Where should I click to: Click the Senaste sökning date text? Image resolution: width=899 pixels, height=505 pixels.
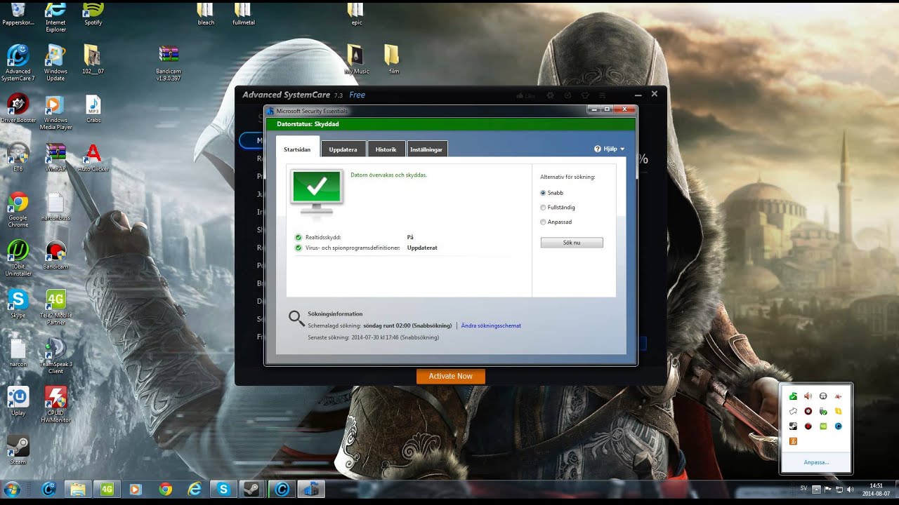tap(374, 337)
